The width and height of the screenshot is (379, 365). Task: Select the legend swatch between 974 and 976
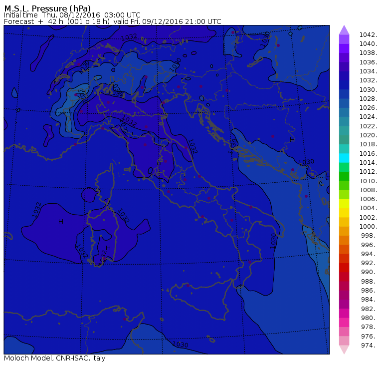(344, 341)
